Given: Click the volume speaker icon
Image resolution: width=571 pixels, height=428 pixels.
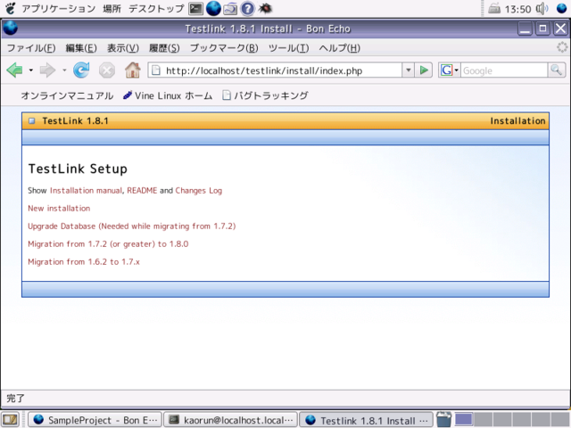Looking at the screenshot, I should tap(542, 8).
